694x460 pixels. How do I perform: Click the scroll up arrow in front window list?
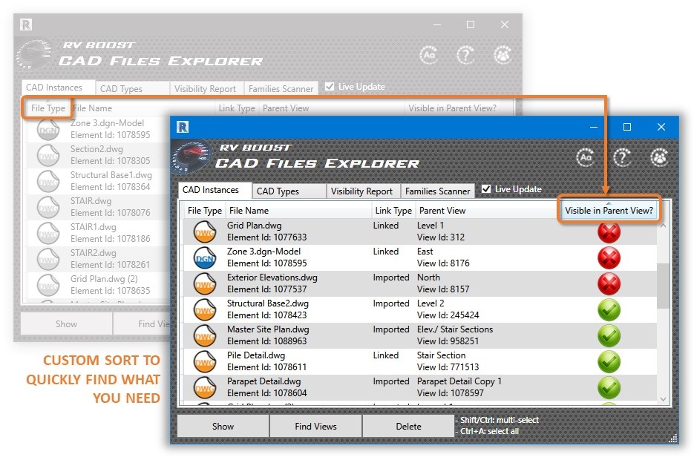pyautogui.click(x=663, y=226)
